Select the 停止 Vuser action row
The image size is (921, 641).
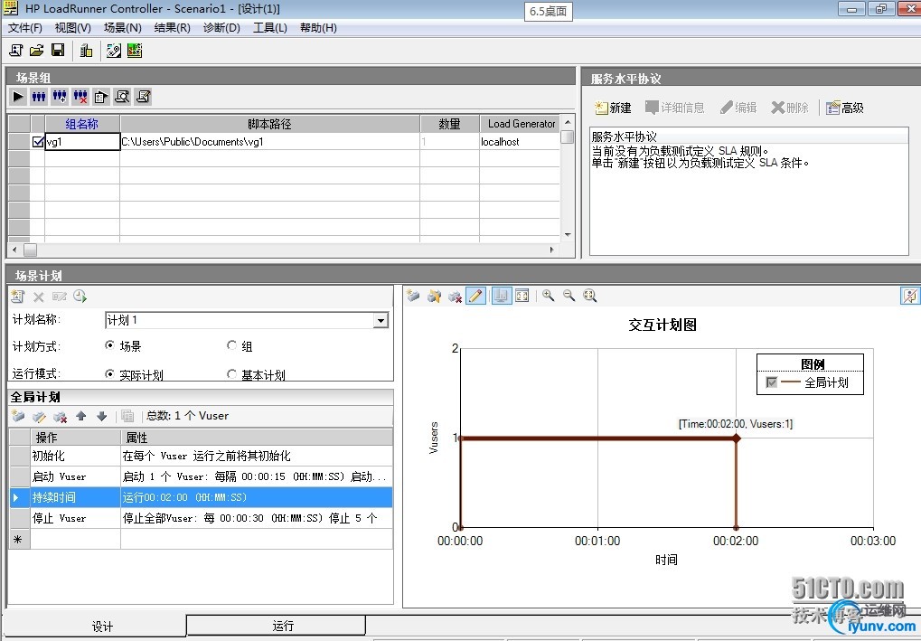pos(201,518)
